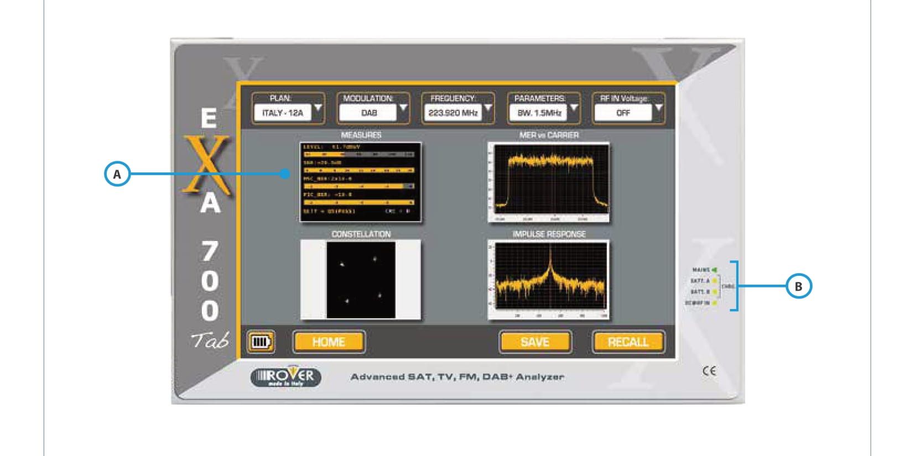The image size is (915, 456).
Task: Select the 223.920 MHz frequency field
Action: (453, 113)
